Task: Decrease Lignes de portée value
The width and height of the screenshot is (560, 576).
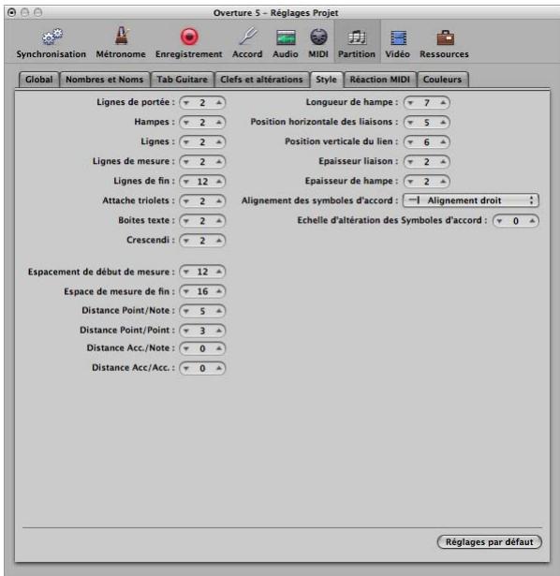Action: click(186, 102)
